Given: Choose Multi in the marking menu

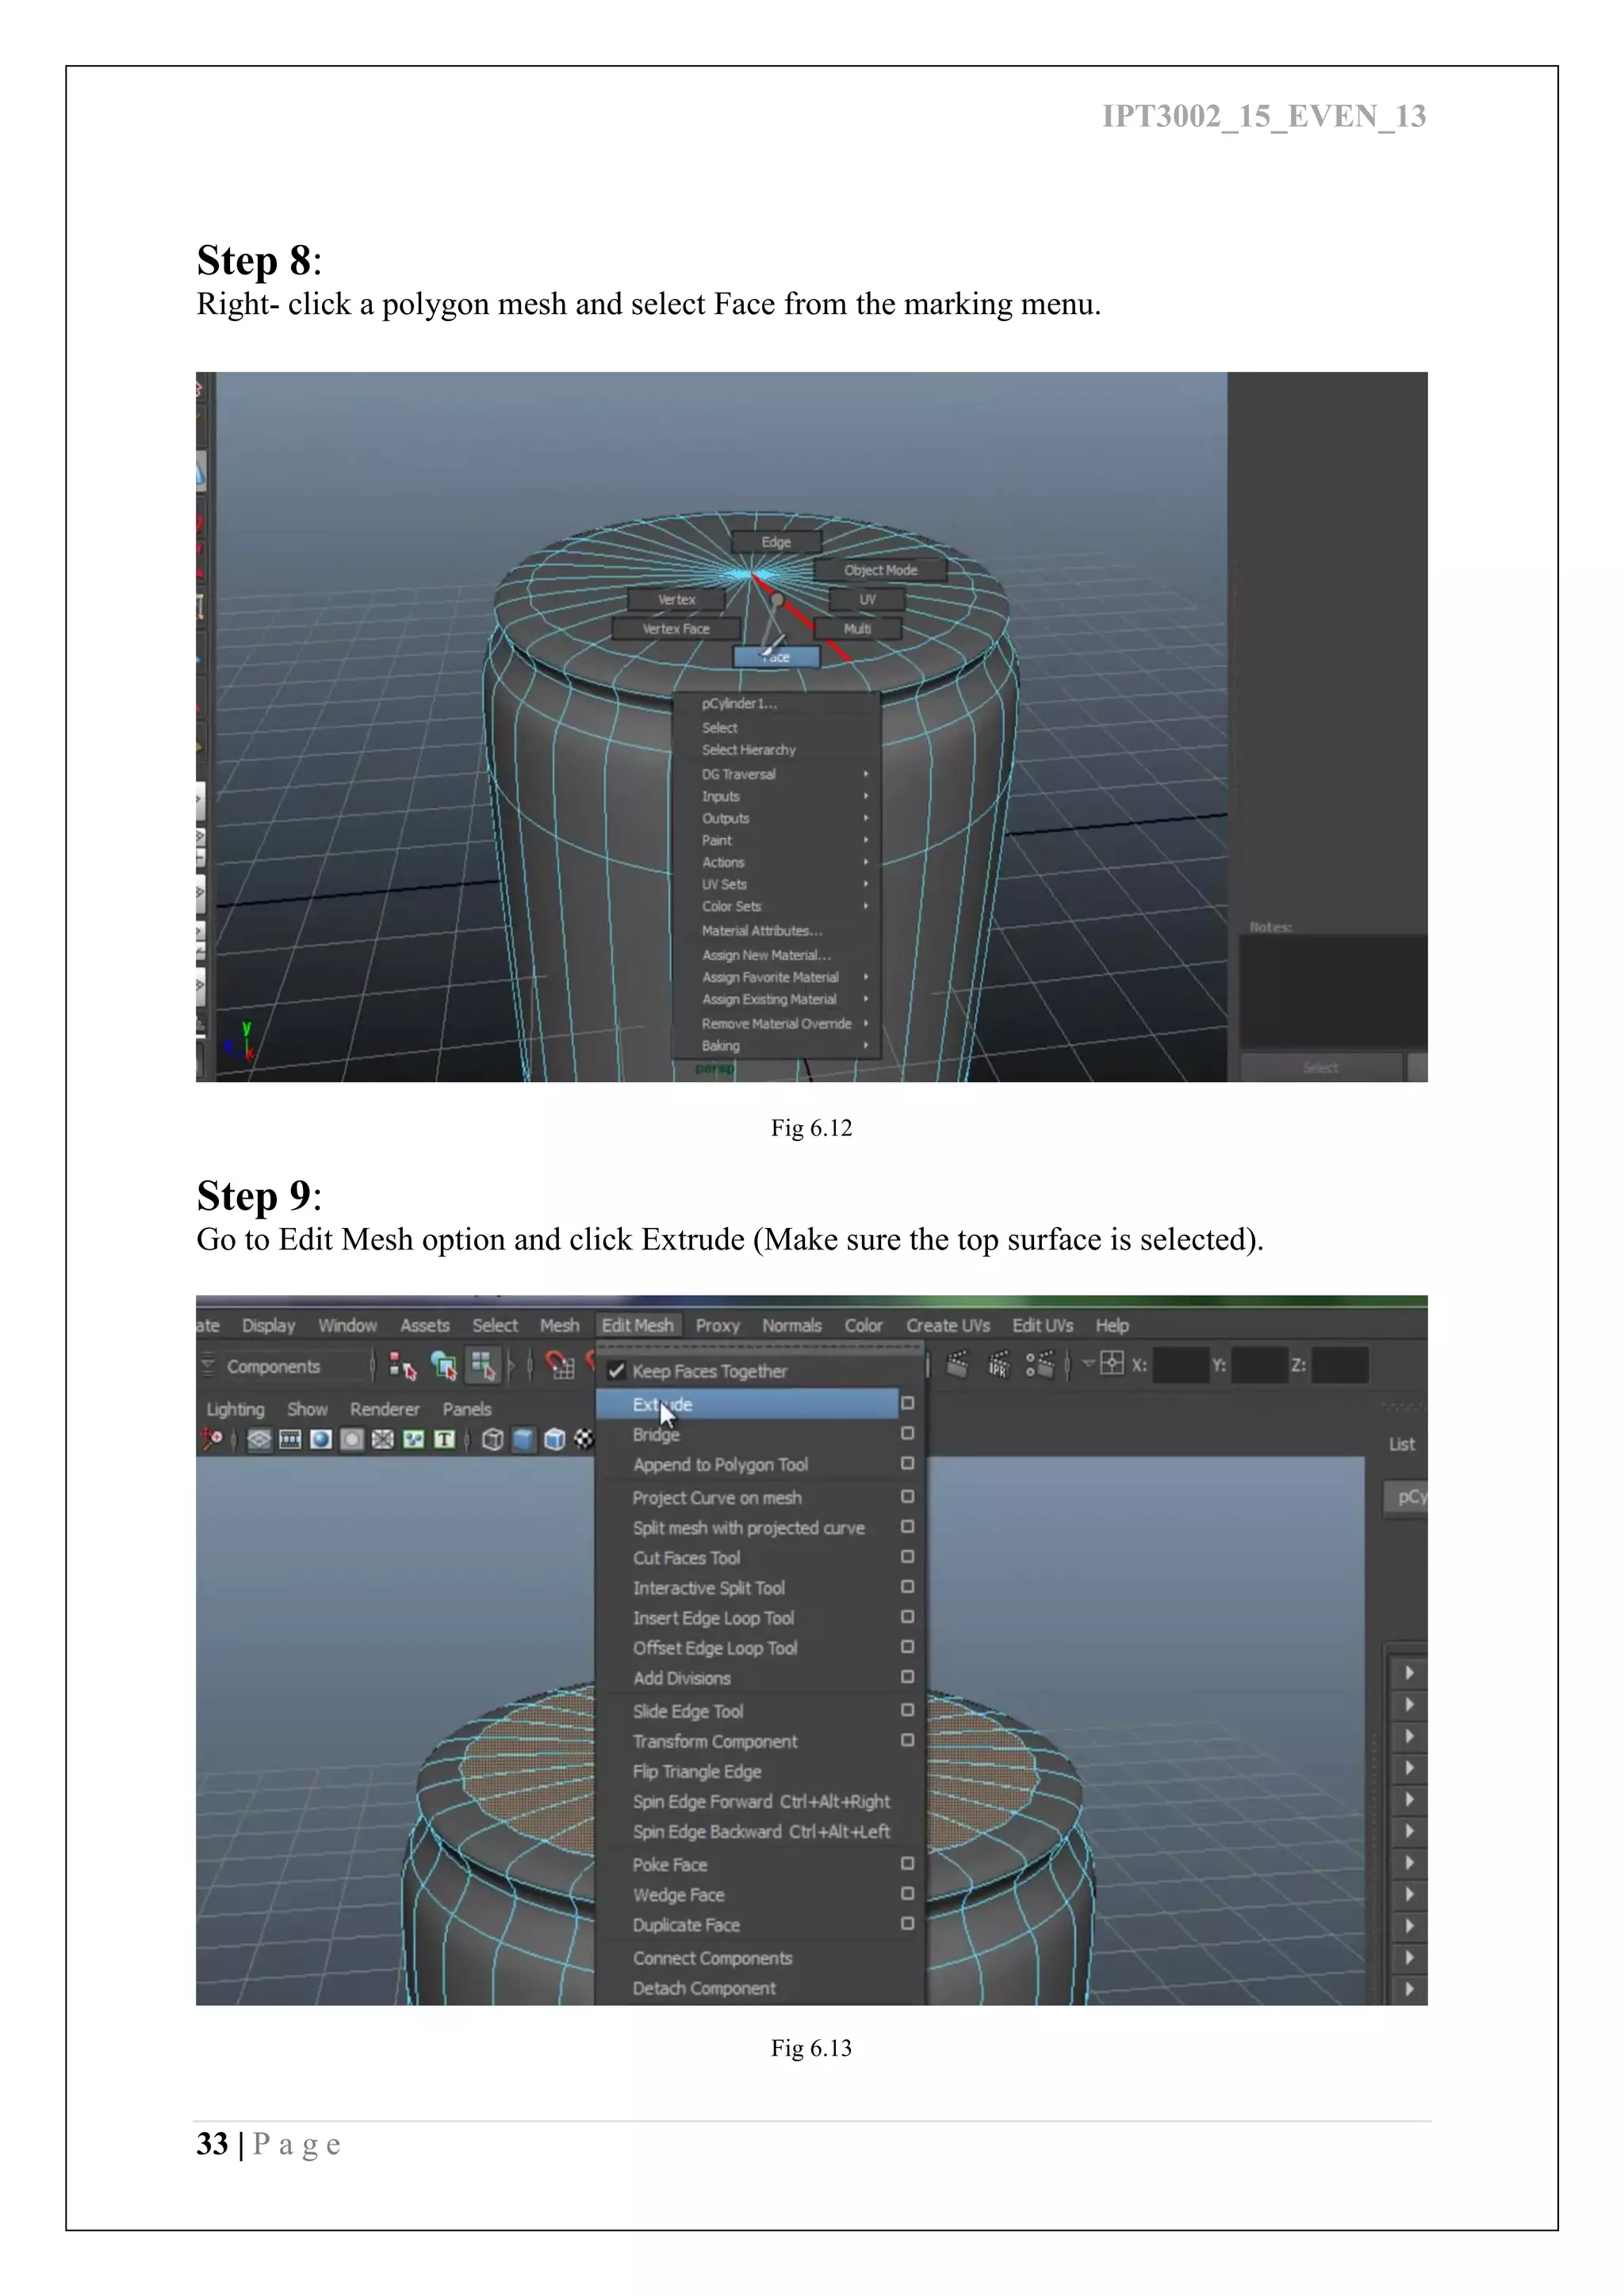Looking at the screenshot, I should tap(857, 629).
